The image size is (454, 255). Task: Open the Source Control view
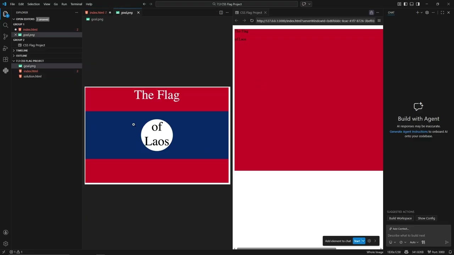(5, 36)
